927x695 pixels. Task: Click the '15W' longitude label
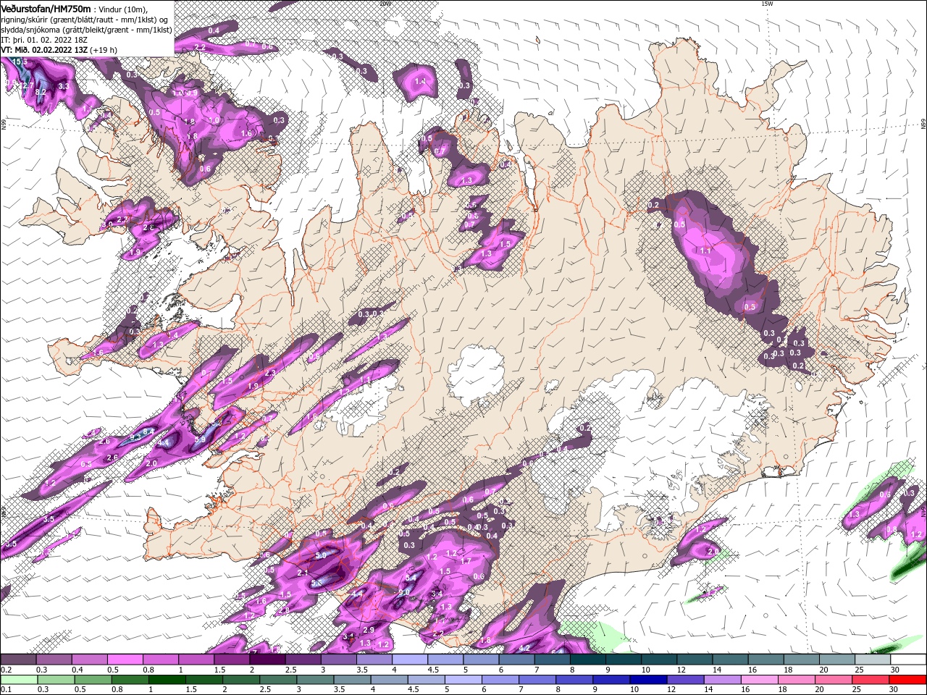767,4
